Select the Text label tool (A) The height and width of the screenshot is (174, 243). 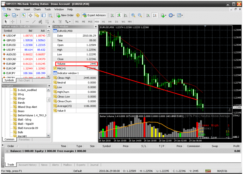coord(53,22)
